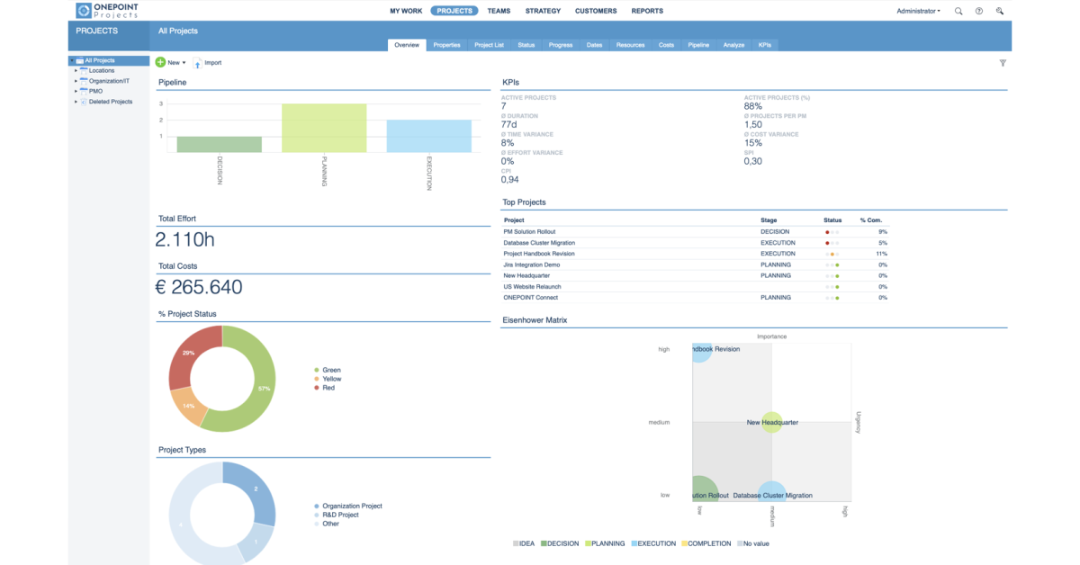The height and width of the screenshot is (565, 1080).
Task: Open US Website Relaunch project link
Action: 531,286
